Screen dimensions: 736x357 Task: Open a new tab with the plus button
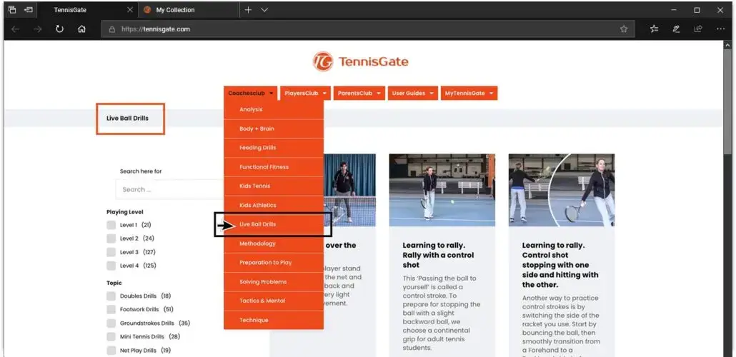[248, 10]
